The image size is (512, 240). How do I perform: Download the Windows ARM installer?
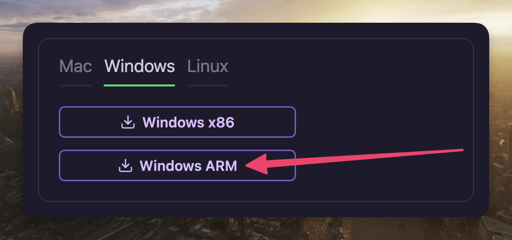coord(177,165)
